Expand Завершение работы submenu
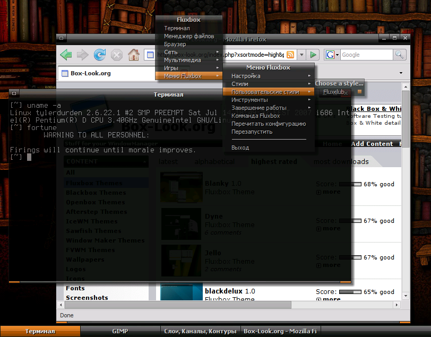This screenshot has width=431, height=337. pos(269,108)
